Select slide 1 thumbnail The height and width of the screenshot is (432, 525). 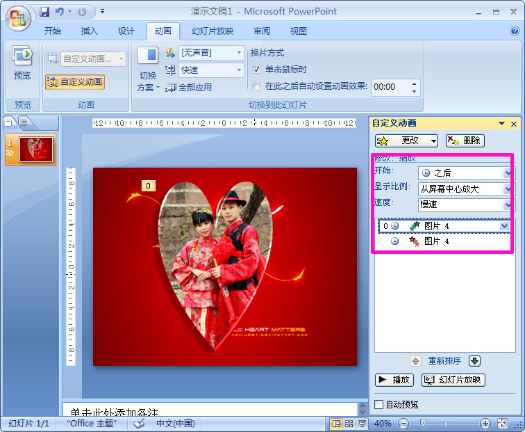36,150
